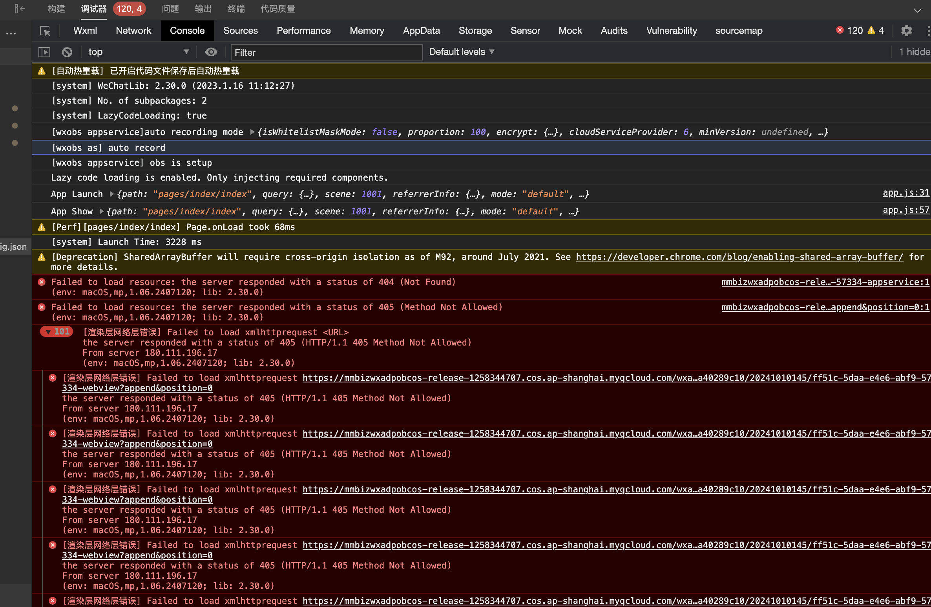This screenshot has width=931, height=607.
Task: Open the Sources tab
Action: click(240, 31)
